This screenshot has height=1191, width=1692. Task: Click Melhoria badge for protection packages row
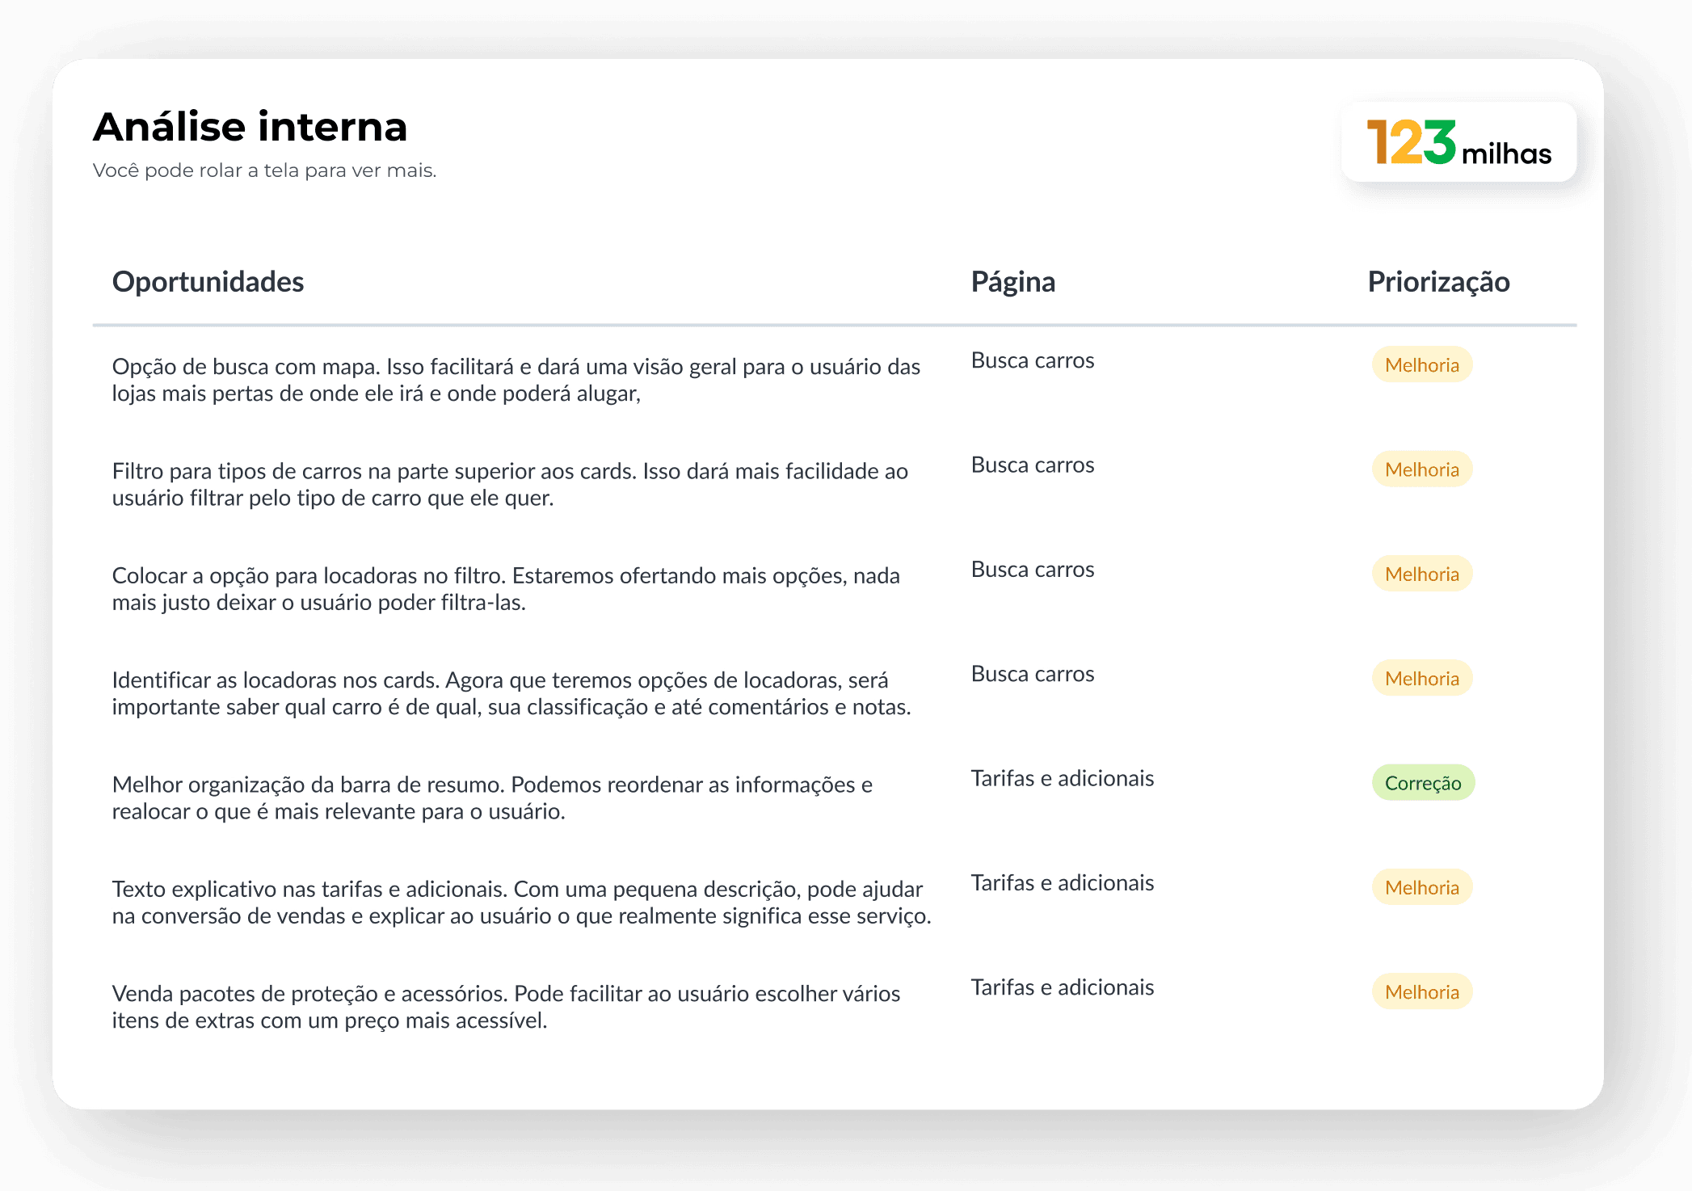pyautogui.click(x=1421, y=992)
